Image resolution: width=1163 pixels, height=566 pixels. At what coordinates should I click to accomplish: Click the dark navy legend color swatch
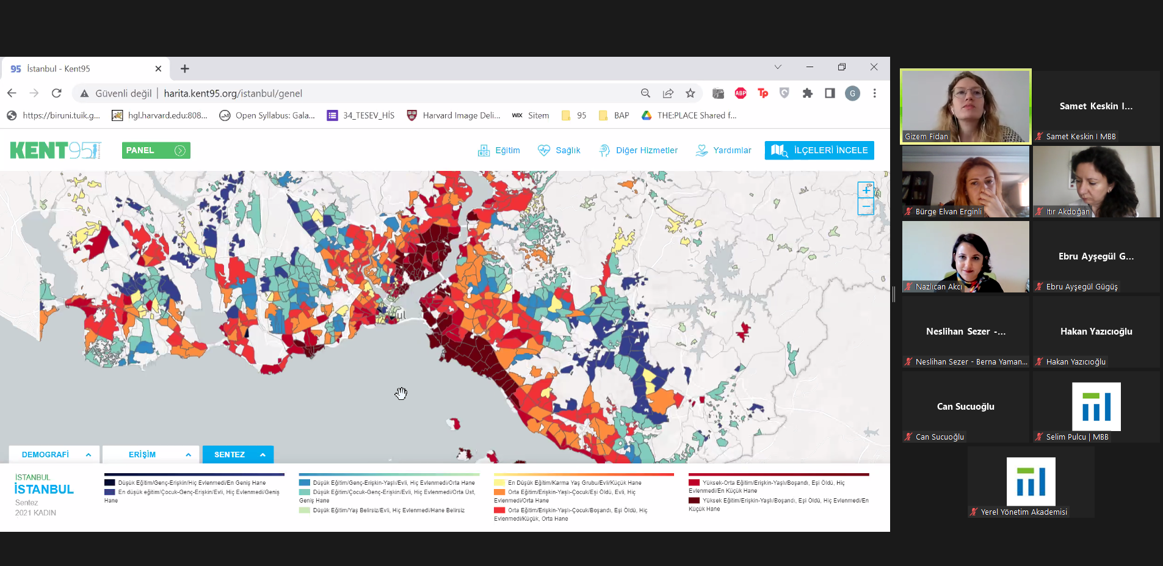[110, 483]
